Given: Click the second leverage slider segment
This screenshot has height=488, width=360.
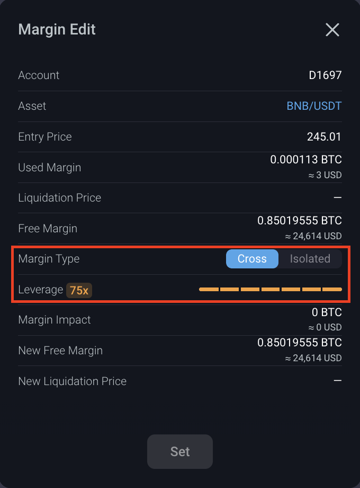Looking at the screenshot, I should [x=229, y=290].
